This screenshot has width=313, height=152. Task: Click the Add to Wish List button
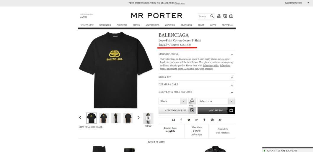pyautogui.click(x=177, y=110)
